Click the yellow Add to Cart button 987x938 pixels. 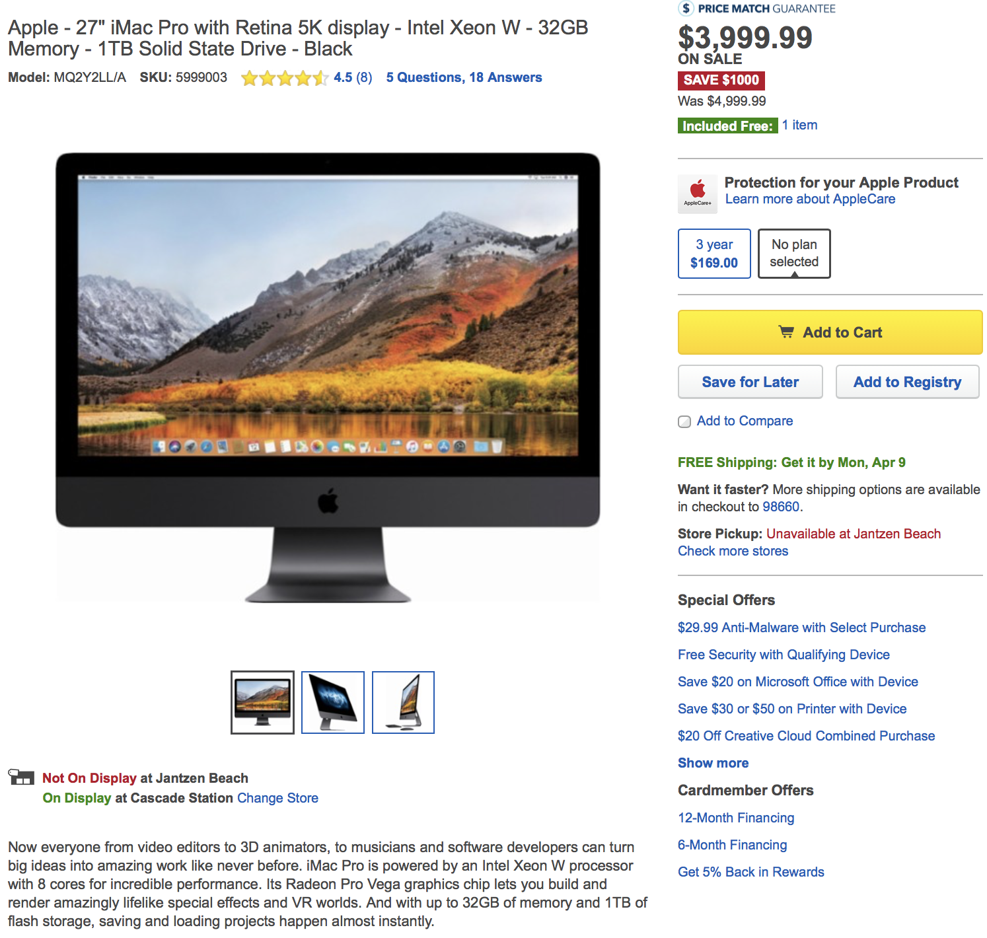click(830, 332)
